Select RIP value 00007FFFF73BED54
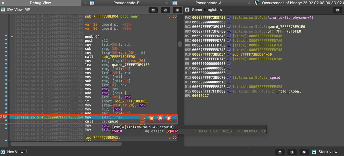This screenshot has width=344, height=156. 209,54
